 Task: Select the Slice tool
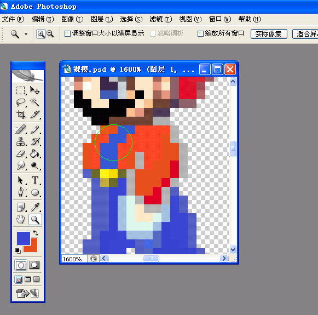pos(34,114)
